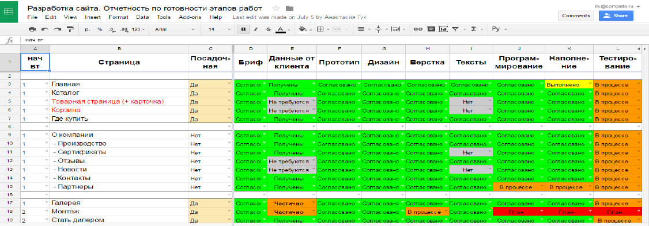Click the insert chart icon
Viewport: 649px width, 226px height.
click(443, 29)
